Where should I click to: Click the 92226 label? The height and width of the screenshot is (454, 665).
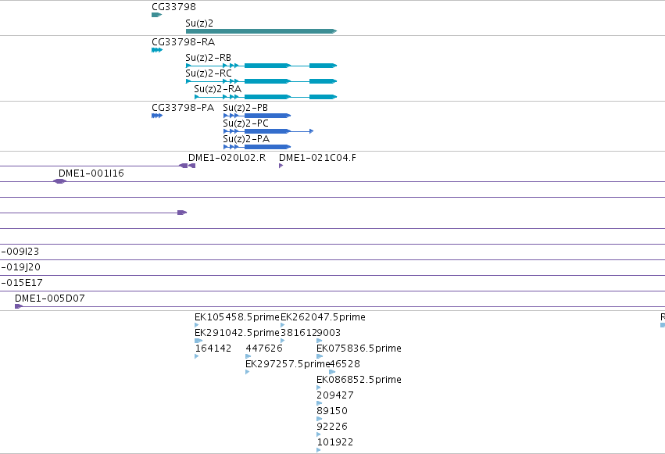(332, 427)
